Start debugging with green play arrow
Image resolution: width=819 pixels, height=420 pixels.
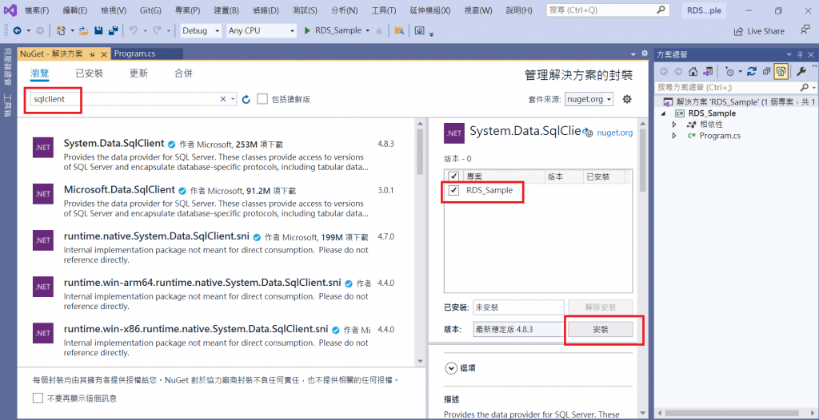[307, 31]
